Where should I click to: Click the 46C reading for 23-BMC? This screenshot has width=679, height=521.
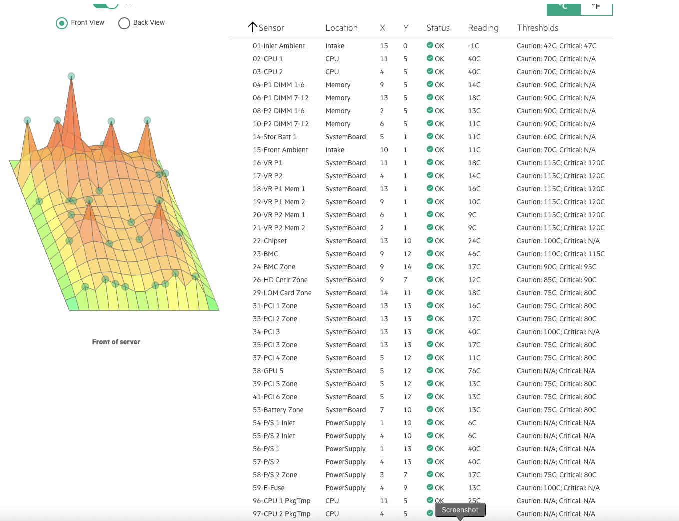[x=474, y=254]
